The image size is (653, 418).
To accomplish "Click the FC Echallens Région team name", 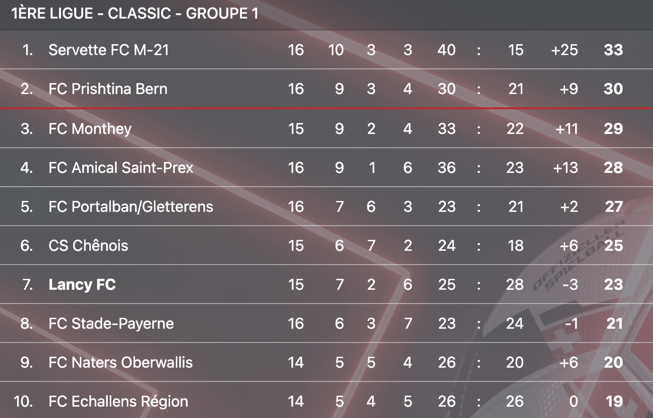I will point(118,401).
